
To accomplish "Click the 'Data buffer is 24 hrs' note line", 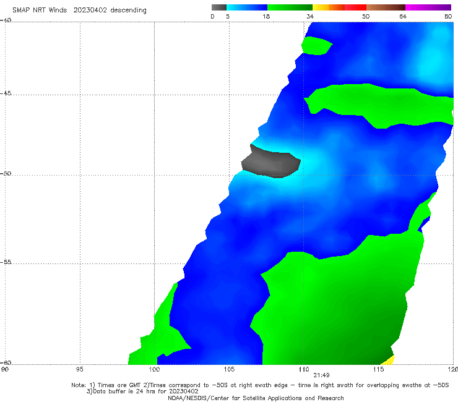I will [x=142, y=391].
